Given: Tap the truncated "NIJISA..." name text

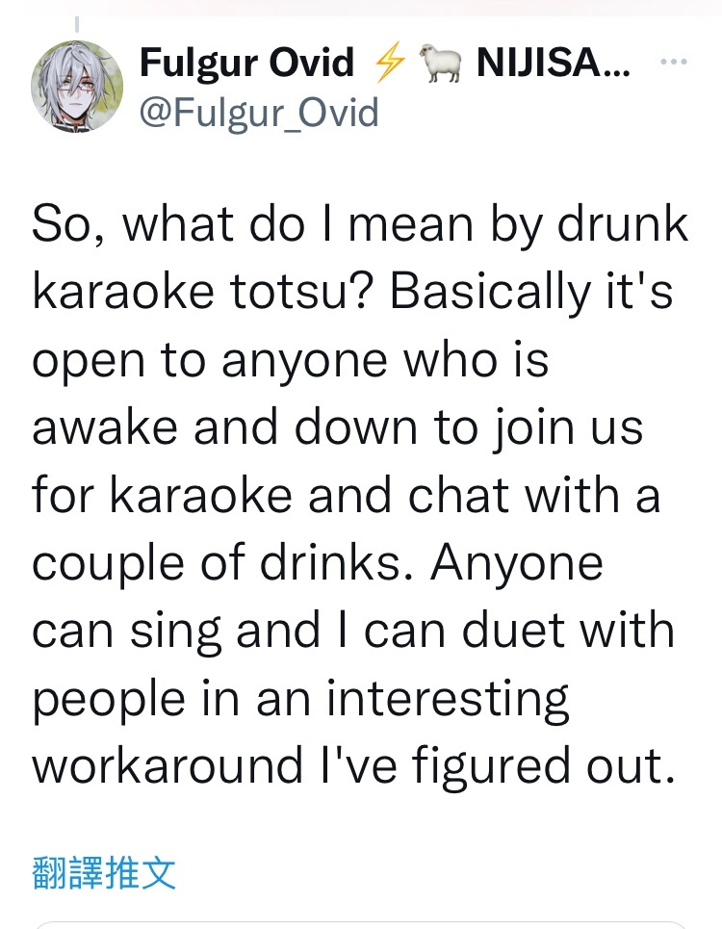Looking at the screenshot, I should point(554,62).
